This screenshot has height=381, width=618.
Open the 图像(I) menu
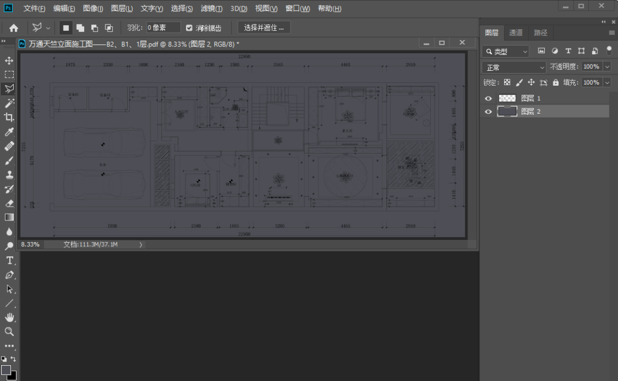(x=93, y=8)
